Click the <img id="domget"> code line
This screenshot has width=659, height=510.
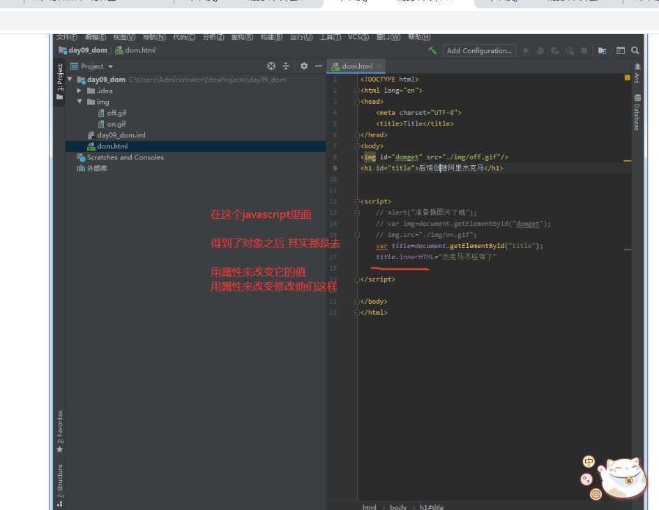click(434, 157)
